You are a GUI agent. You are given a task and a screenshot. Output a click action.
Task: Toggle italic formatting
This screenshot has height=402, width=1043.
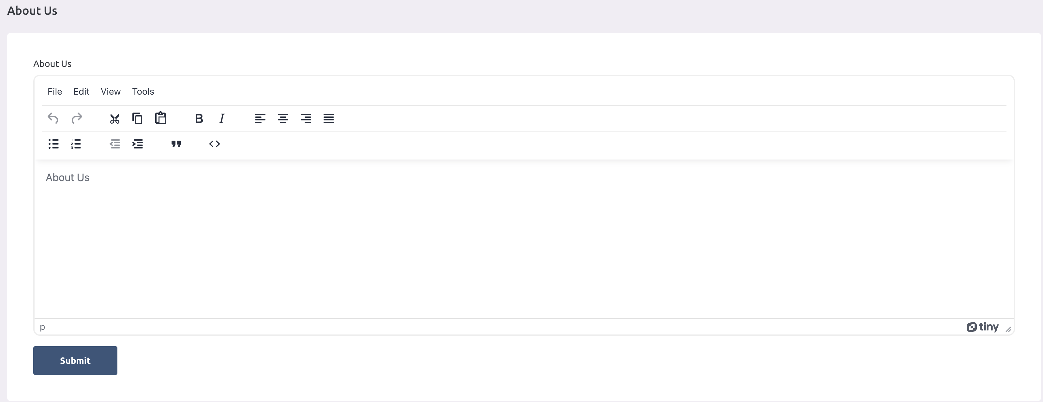coord(222,119)
